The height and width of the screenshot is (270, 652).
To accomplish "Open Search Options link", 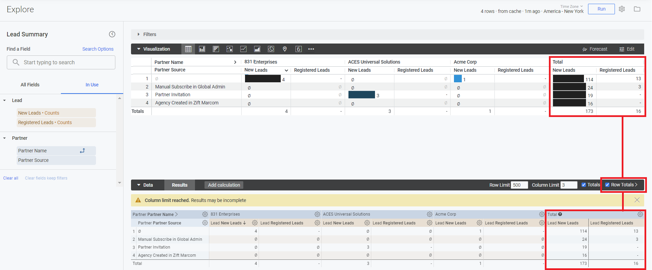I will tap(98, 49).
